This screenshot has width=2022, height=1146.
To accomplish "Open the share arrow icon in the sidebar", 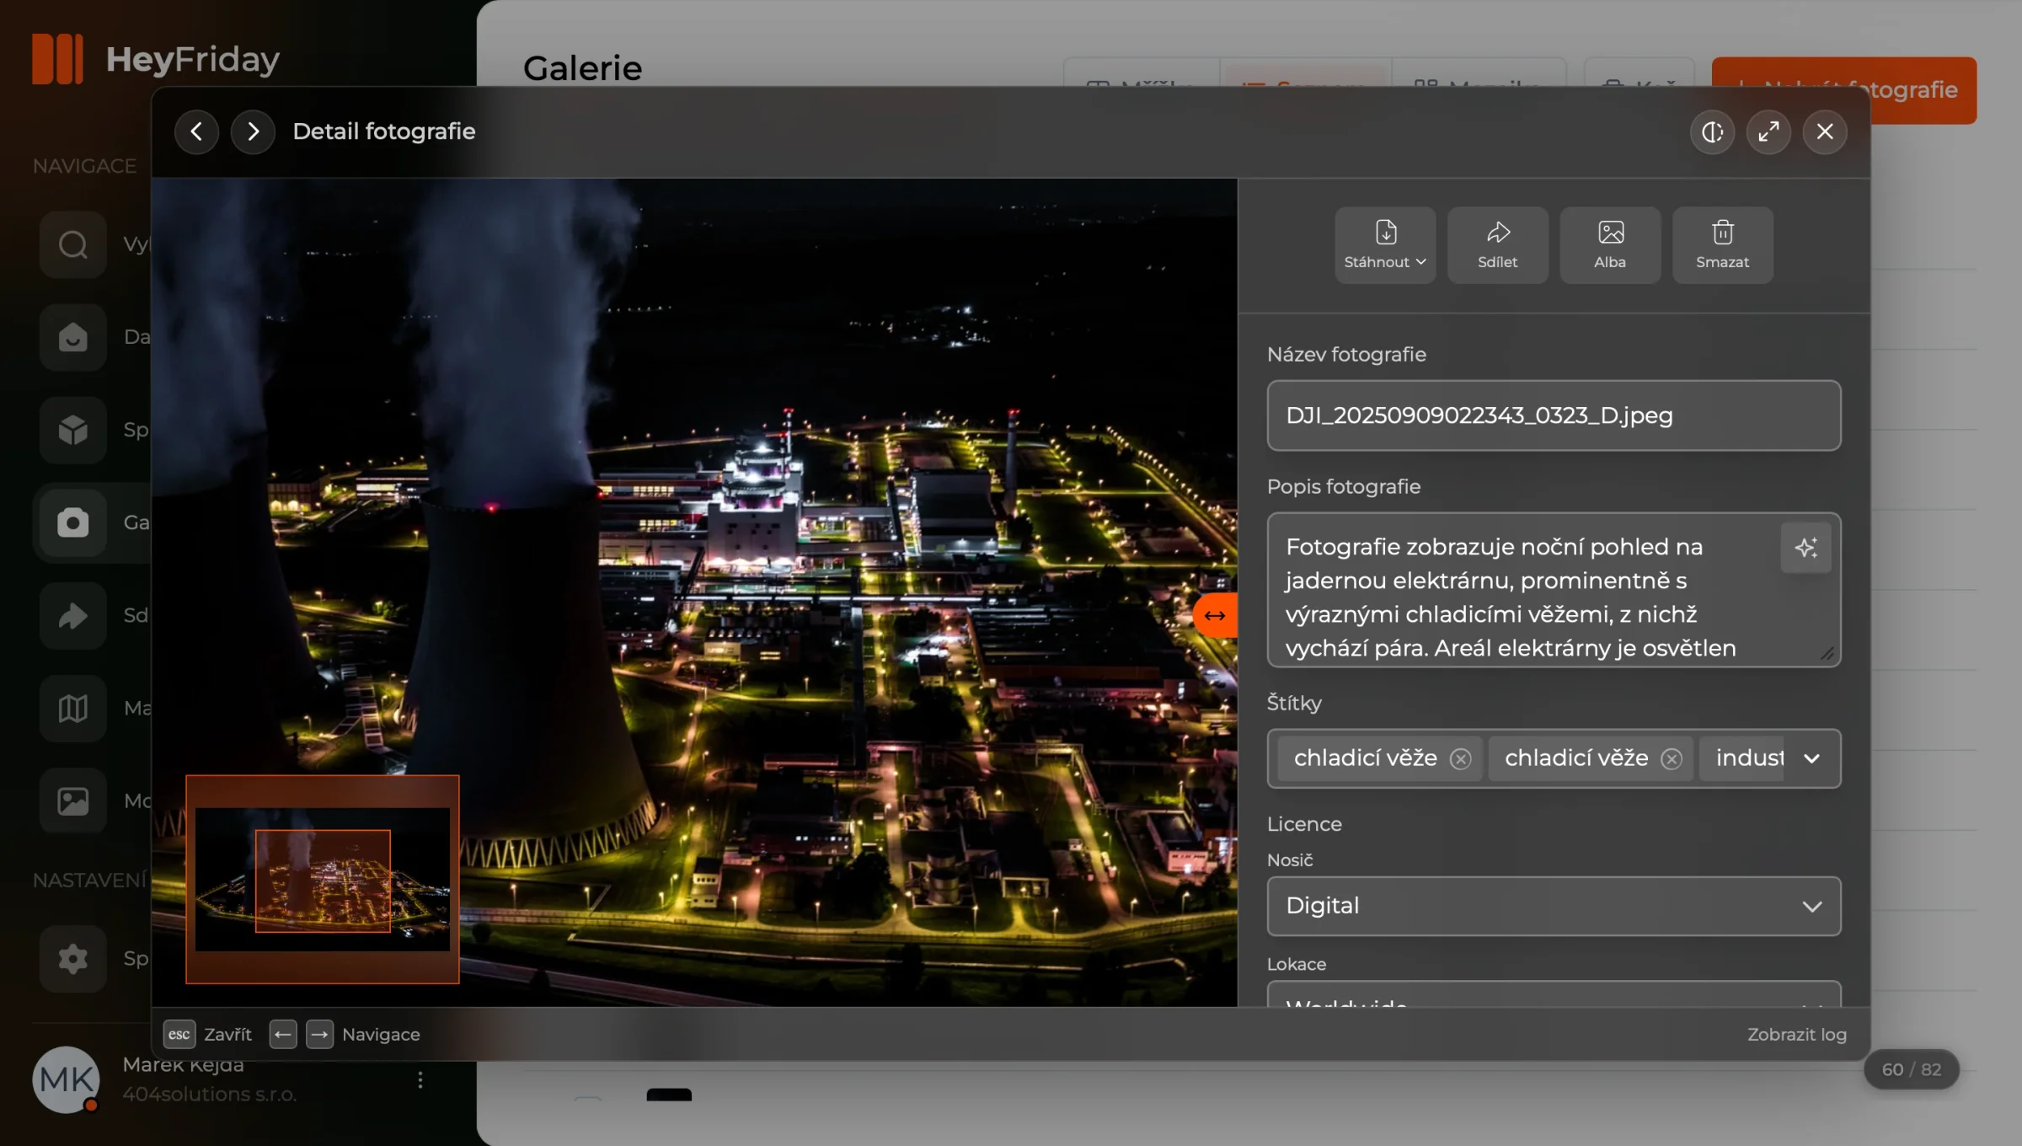I will (72, 615).
